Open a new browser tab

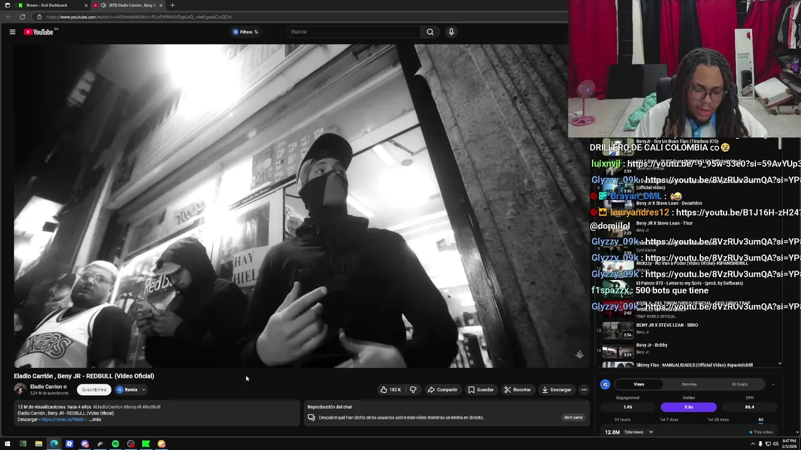point(172,5)
